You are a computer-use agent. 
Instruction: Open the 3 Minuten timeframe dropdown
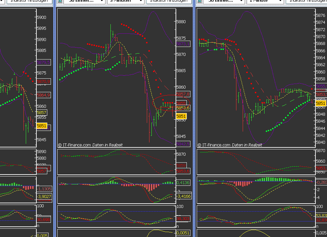(126, 1)
